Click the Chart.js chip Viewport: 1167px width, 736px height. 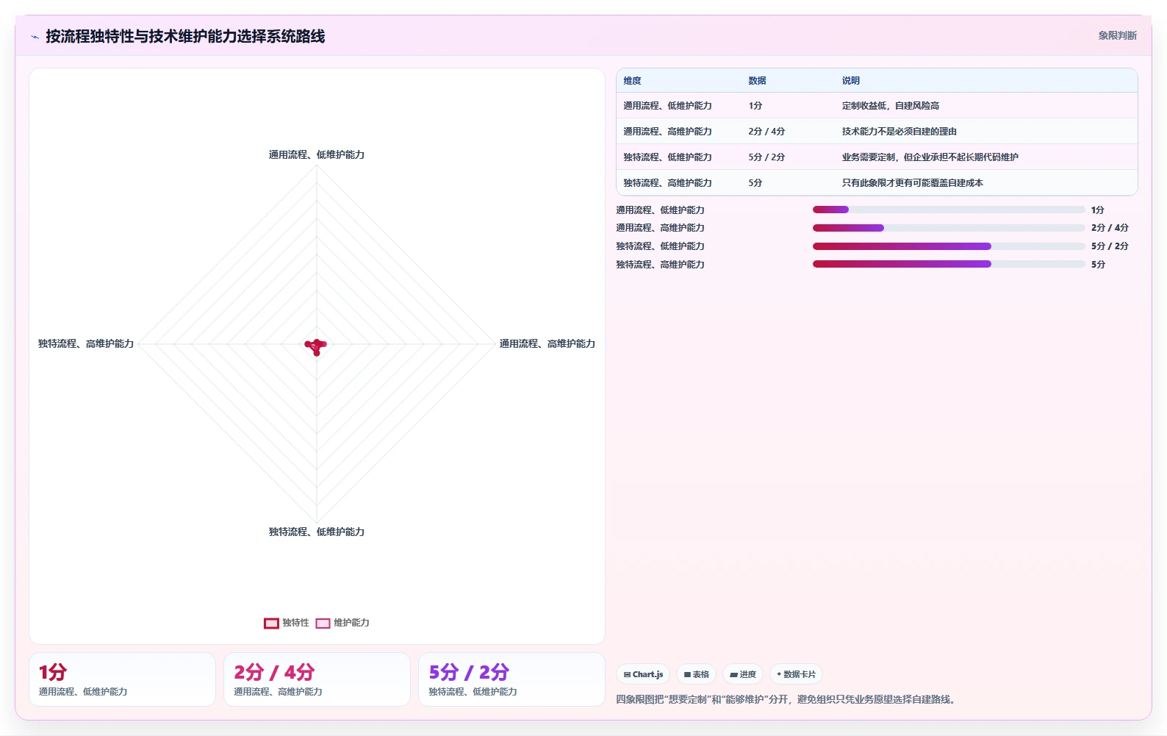644,674
